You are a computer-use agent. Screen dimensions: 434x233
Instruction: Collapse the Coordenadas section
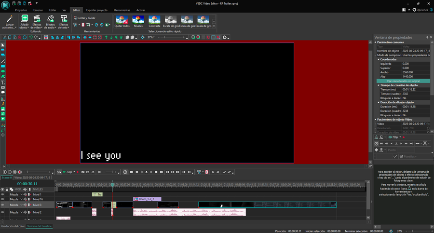coord(379,59)
